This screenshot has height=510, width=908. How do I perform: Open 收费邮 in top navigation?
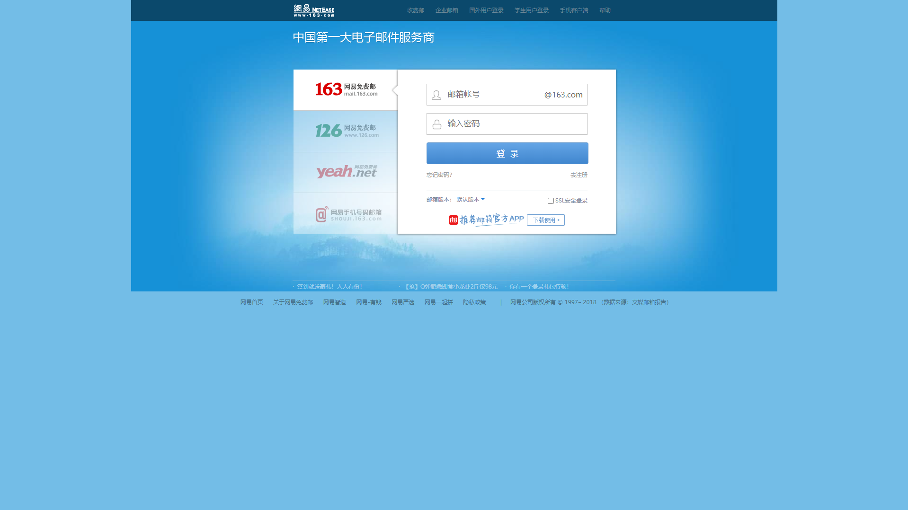tap(416, 10)
